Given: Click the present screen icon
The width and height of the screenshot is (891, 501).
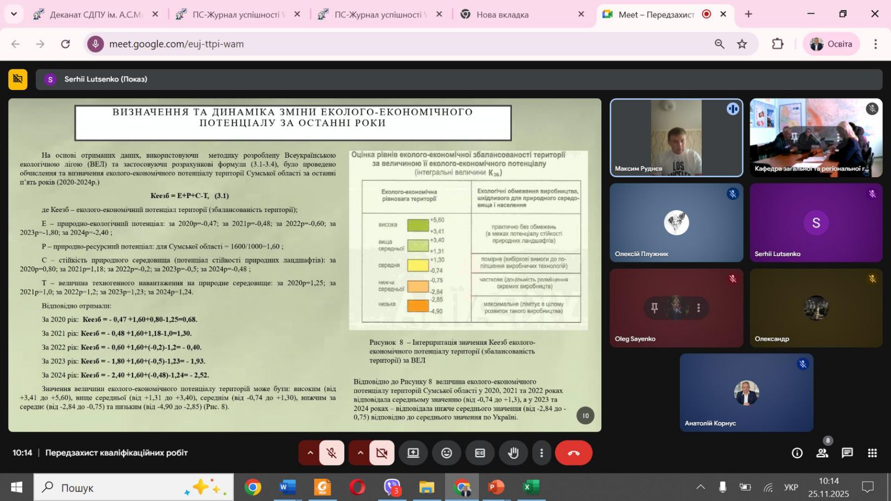Looking at the screenshot, I should pos(413,453).
